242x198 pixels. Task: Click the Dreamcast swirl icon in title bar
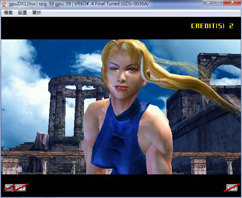(x=4, y=3)
